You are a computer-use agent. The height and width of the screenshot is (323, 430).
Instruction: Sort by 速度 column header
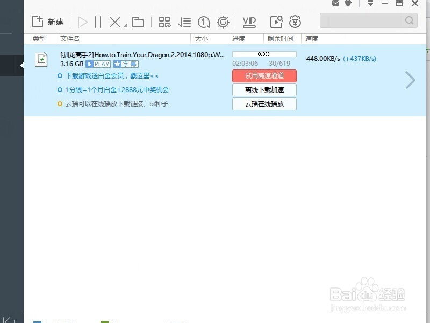tap(312, 39)
